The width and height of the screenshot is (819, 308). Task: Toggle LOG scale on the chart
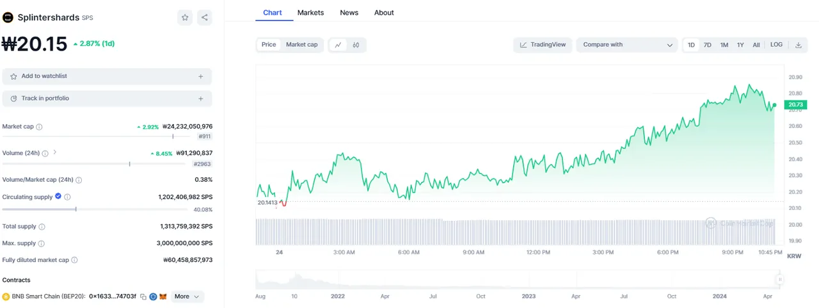776,45
